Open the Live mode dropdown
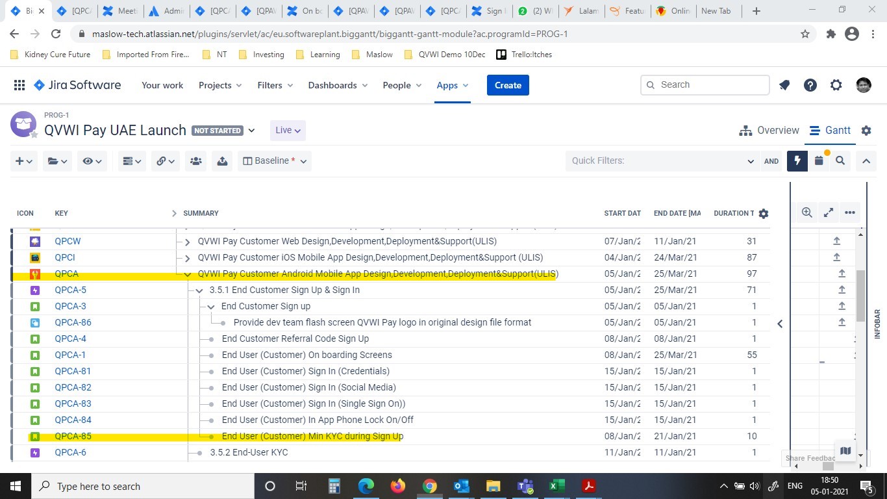887x499 pixels. tap(288, 130)
